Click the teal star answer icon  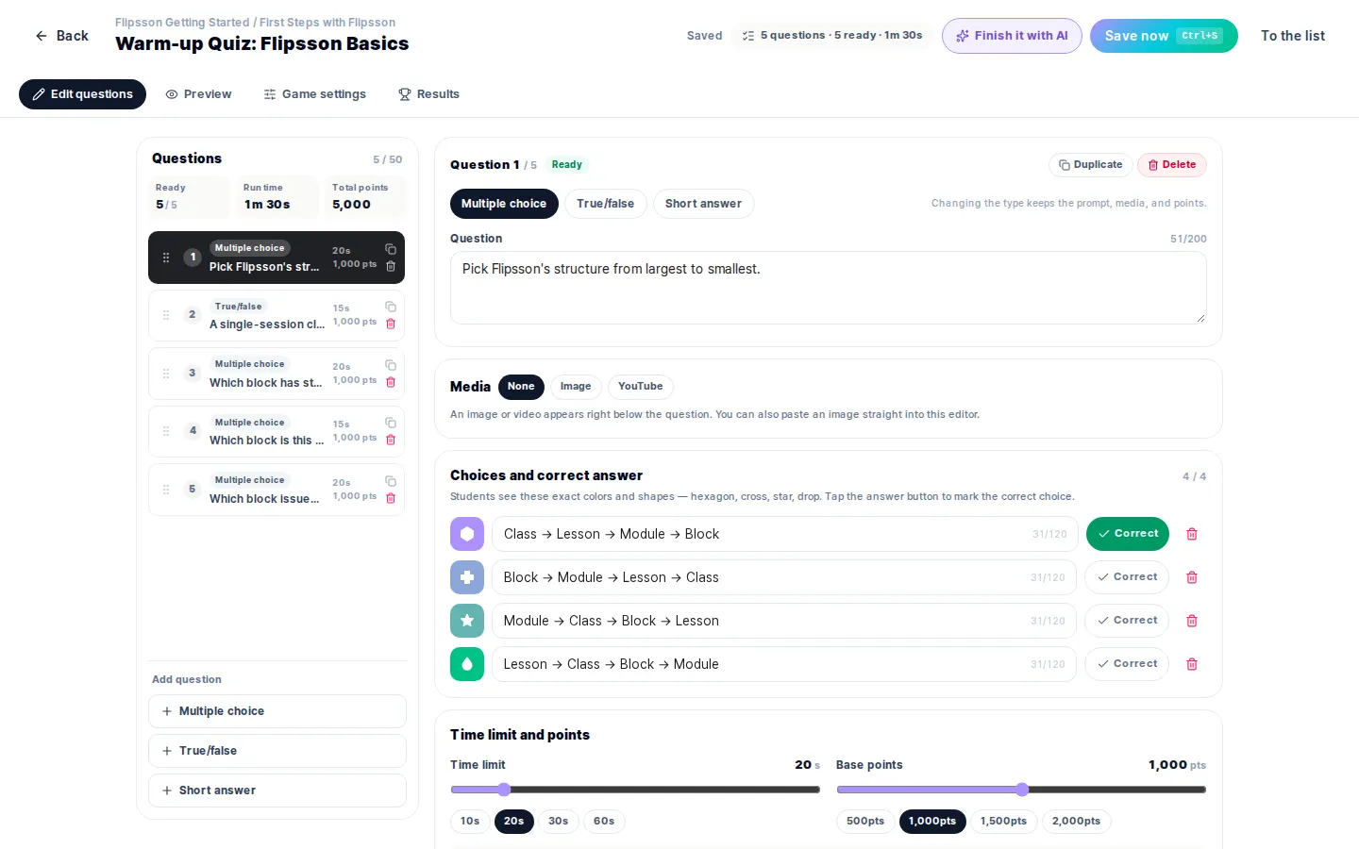[x=467, y=621]
